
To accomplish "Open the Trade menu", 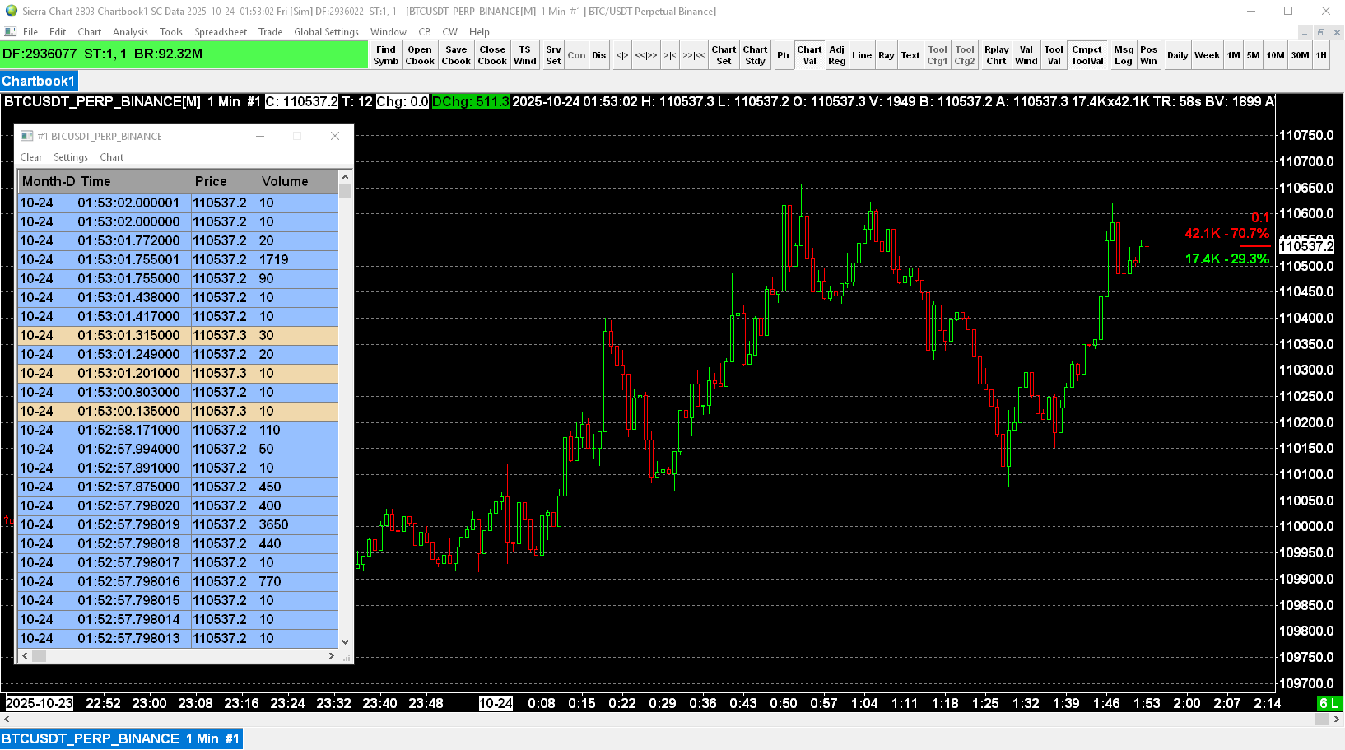I will (x=270, y=32).
